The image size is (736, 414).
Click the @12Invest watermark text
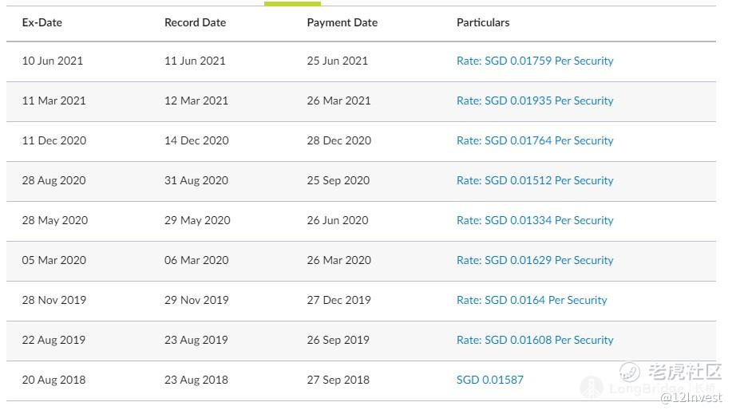691,397
